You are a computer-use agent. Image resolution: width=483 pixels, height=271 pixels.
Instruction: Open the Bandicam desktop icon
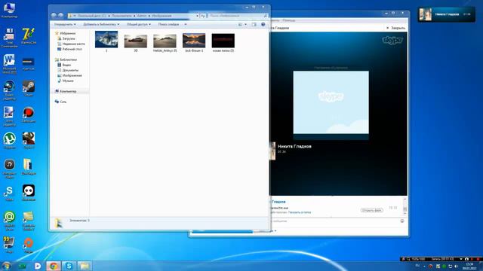click(29, 114)
